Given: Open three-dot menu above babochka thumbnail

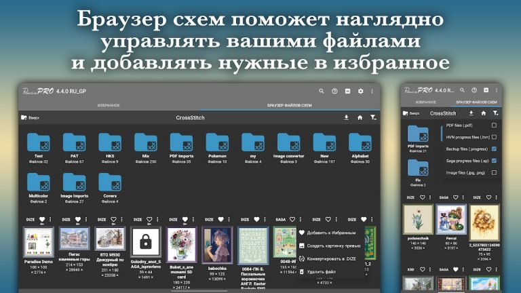Looking at the screenshot, I should pyautogui.click(x=229, y=219).
